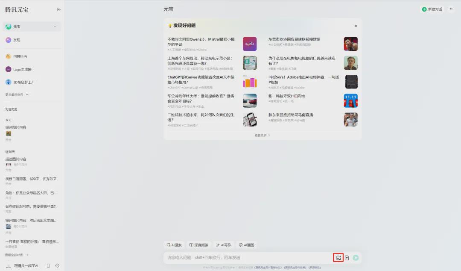Viewport: 461px width, 271px height.
Task: Close the 发现好问题 discovery card
Action: (356, 26)
